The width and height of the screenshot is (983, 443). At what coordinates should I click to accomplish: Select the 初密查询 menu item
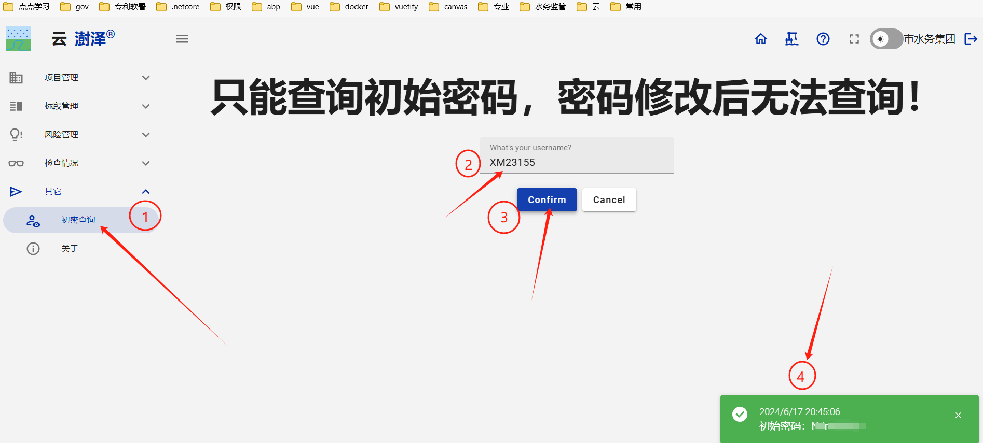coord(78,220)
